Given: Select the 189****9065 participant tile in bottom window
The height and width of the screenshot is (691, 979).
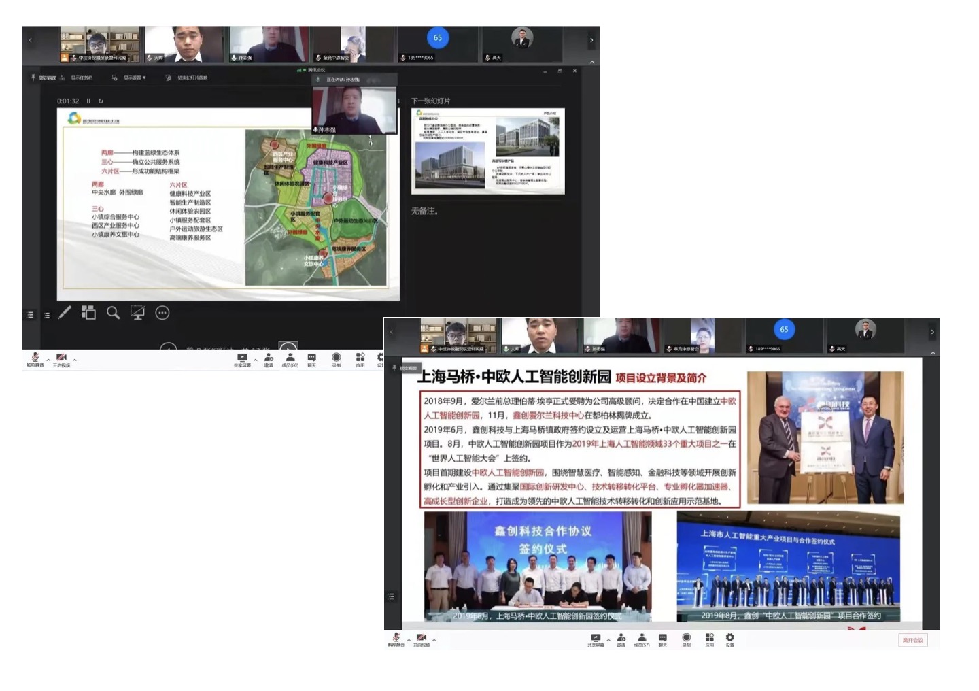Looking at the screenshot, I should (x=783, y=335).
